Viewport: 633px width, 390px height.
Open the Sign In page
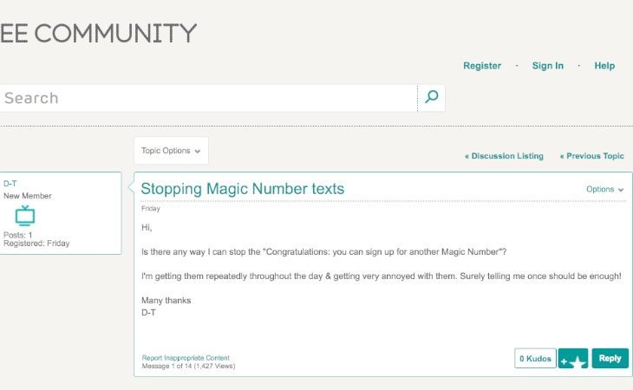(548, 66)
